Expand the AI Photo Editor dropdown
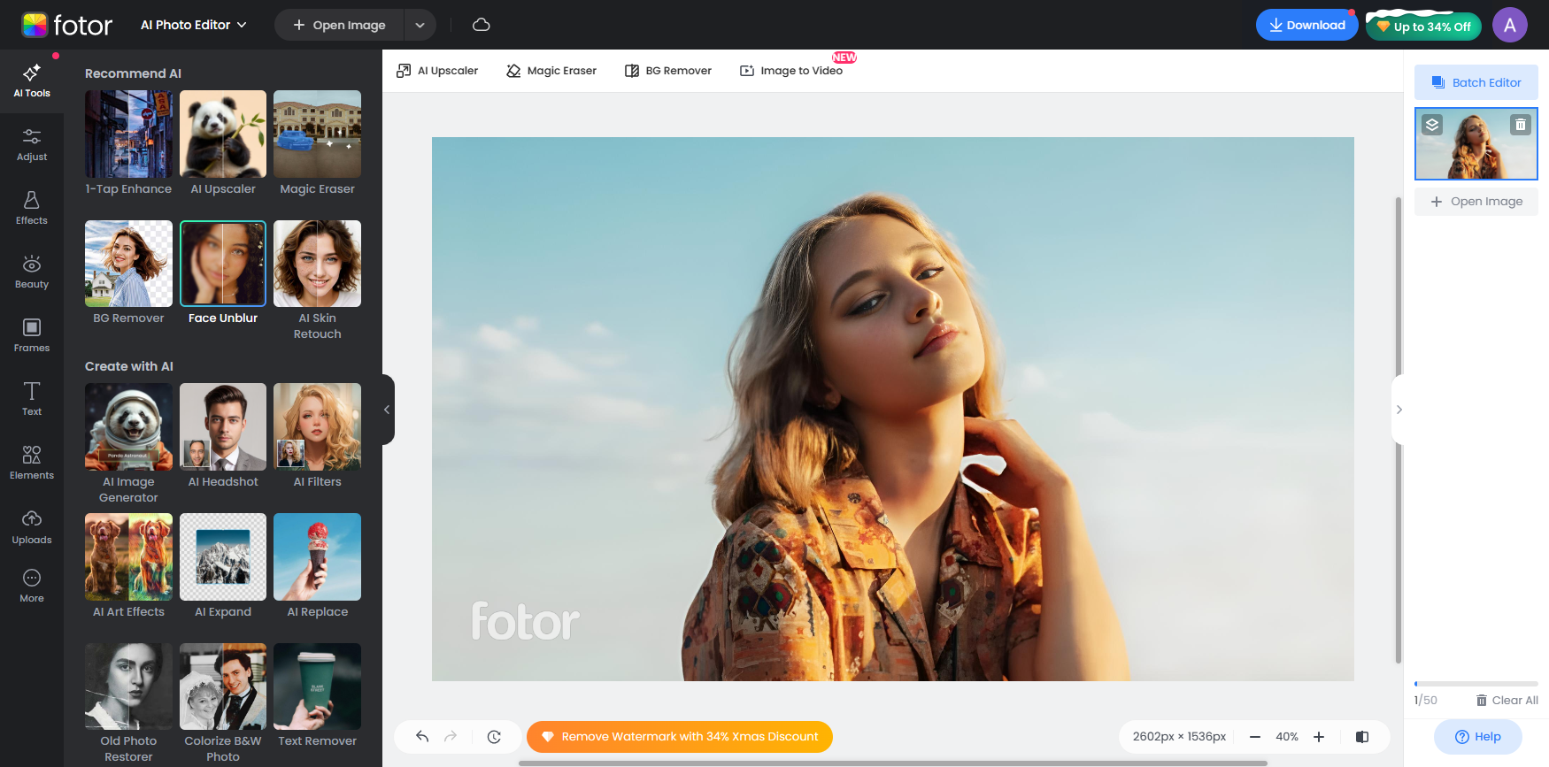1549x767 pixels. (194, 25)
